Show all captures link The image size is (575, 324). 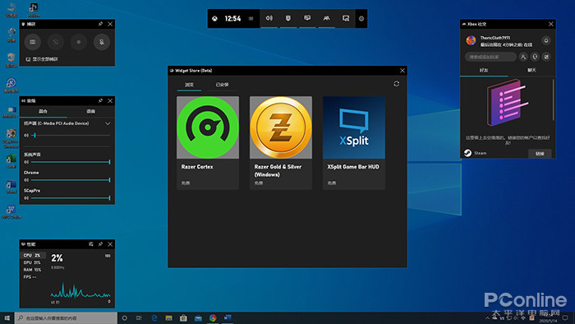point(42,59)
